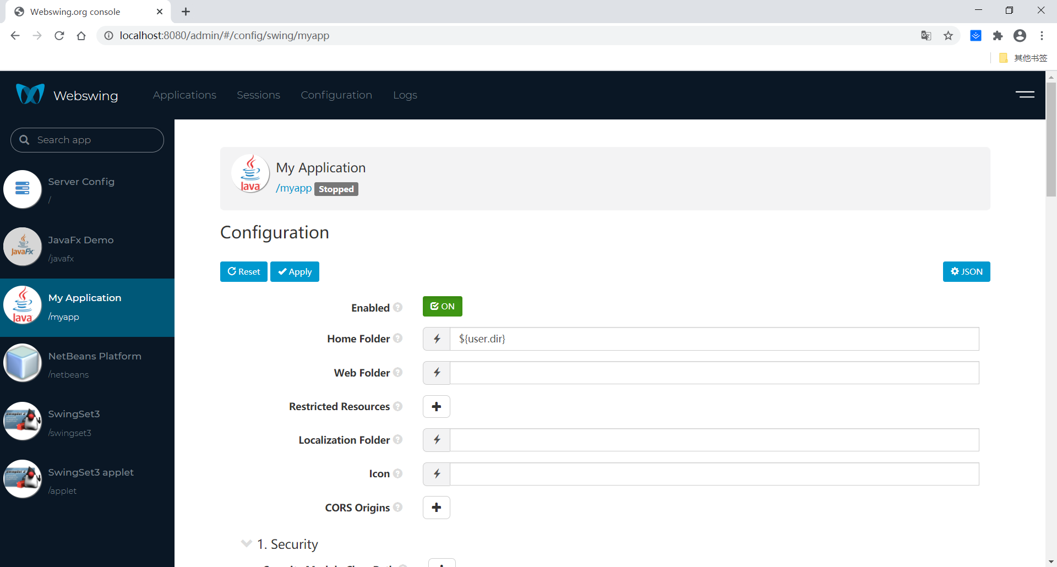
Task: Click the Server Config icon in sidebar
Action: pyautogui.click(x=23, y=189)
